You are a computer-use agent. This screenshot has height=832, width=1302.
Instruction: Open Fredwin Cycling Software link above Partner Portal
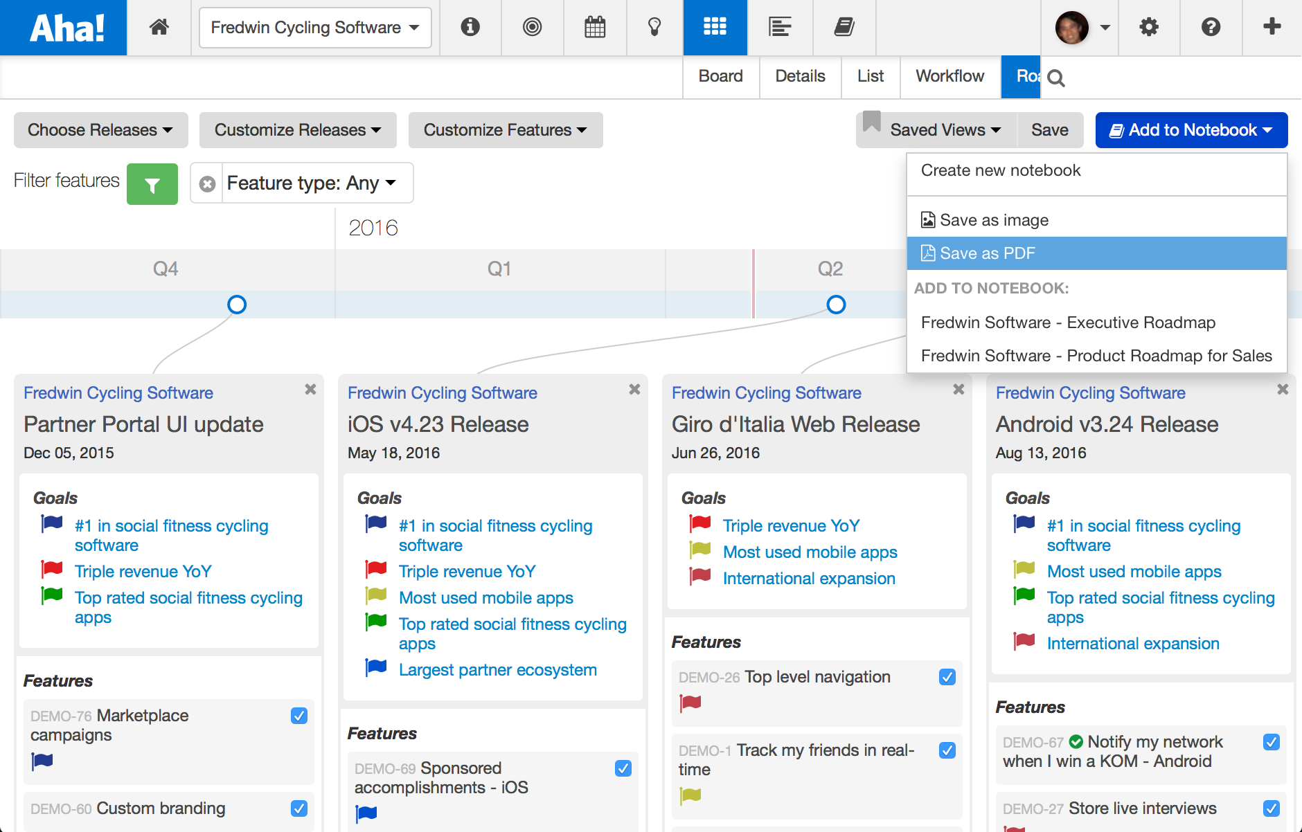[118, 393]
